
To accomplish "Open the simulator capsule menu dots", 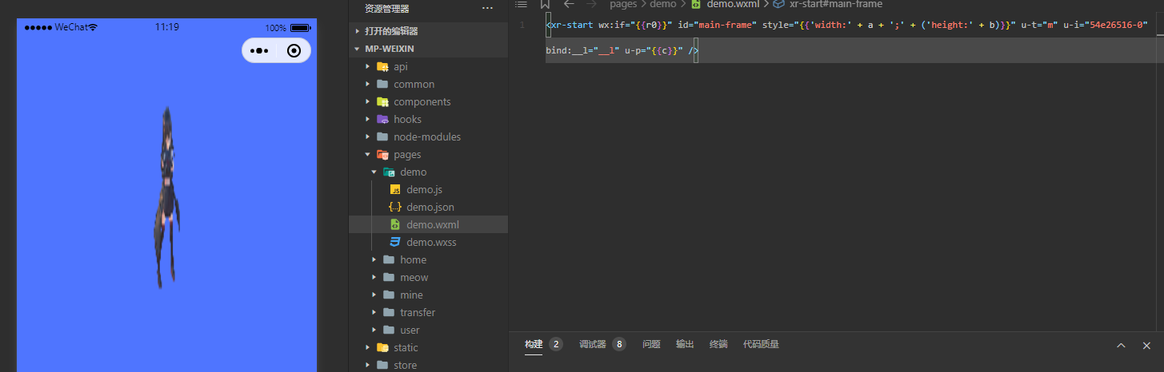I will [x=259, y=51].
